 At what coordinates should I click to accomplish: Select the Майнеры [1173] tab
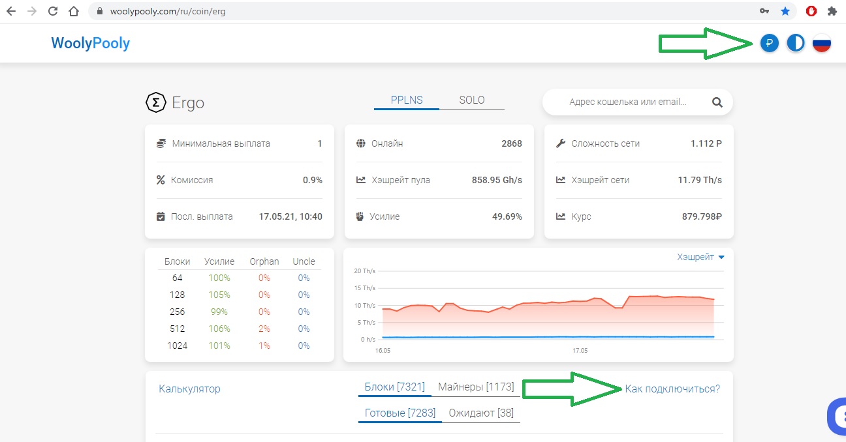coord(476,388)
